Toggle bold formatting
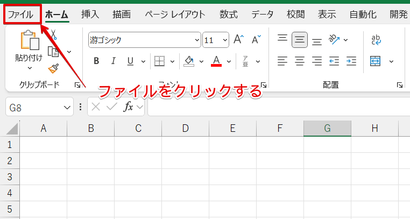The height and width of the screenshot is (219, 410). pos(96,61)
